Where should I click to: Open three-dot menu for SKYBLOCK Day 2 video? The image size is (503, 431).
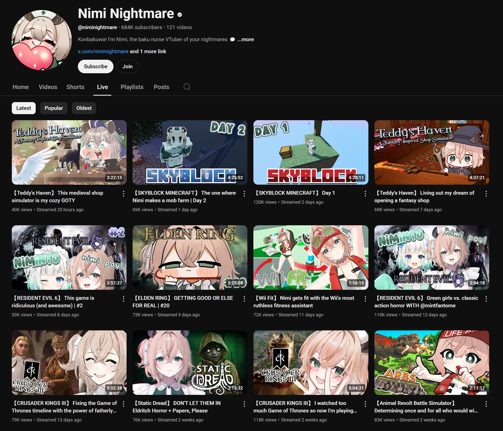coord(244,193)
